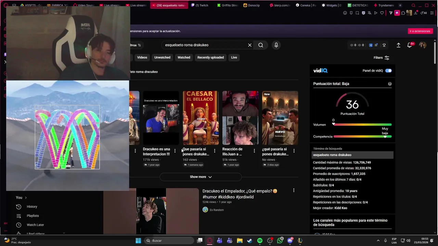Open options menu for Dracukeo es una Interpretacion
Viewport: 438px width, 246px height.
click(x=175, y=151)
